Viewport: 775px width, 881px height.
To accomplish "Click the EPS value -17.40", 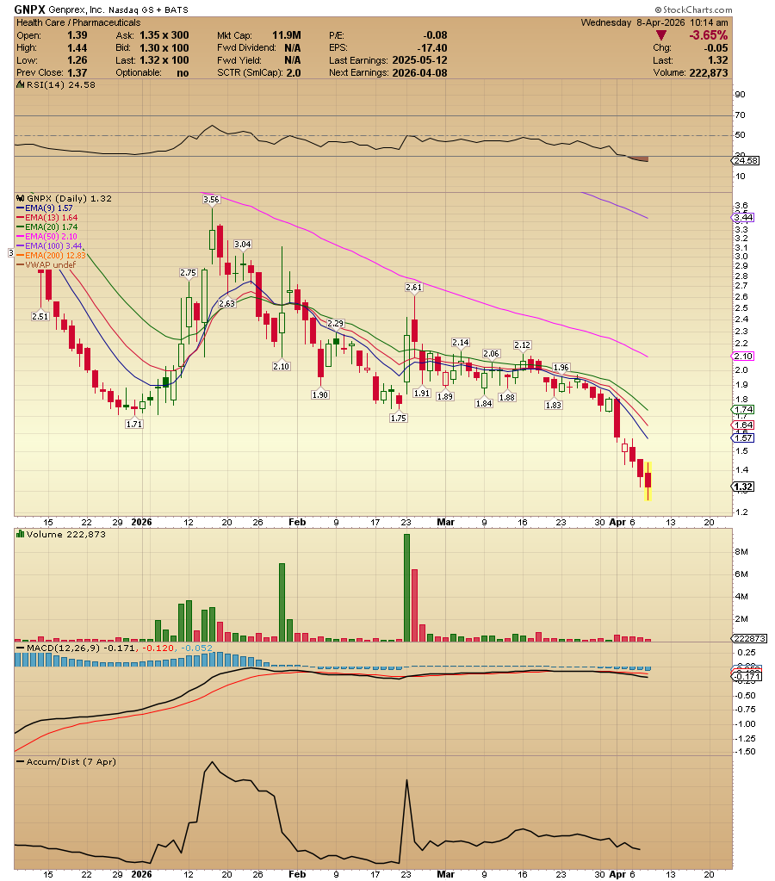I will pyautogui.click(x=432, y=47).
